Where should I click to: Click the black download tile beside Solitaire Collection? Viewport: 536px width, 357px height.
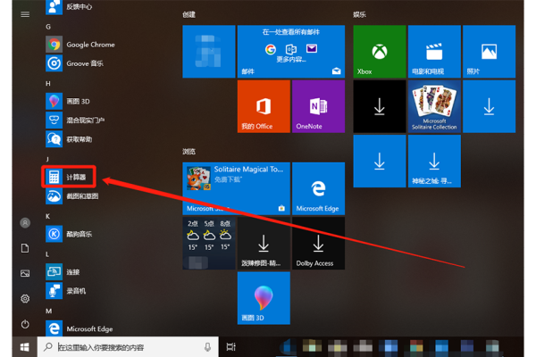[x=380, y=106]
